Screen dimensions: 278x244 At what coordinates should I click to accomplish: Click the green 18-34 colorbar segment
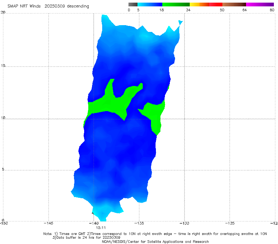click(176, 5)
